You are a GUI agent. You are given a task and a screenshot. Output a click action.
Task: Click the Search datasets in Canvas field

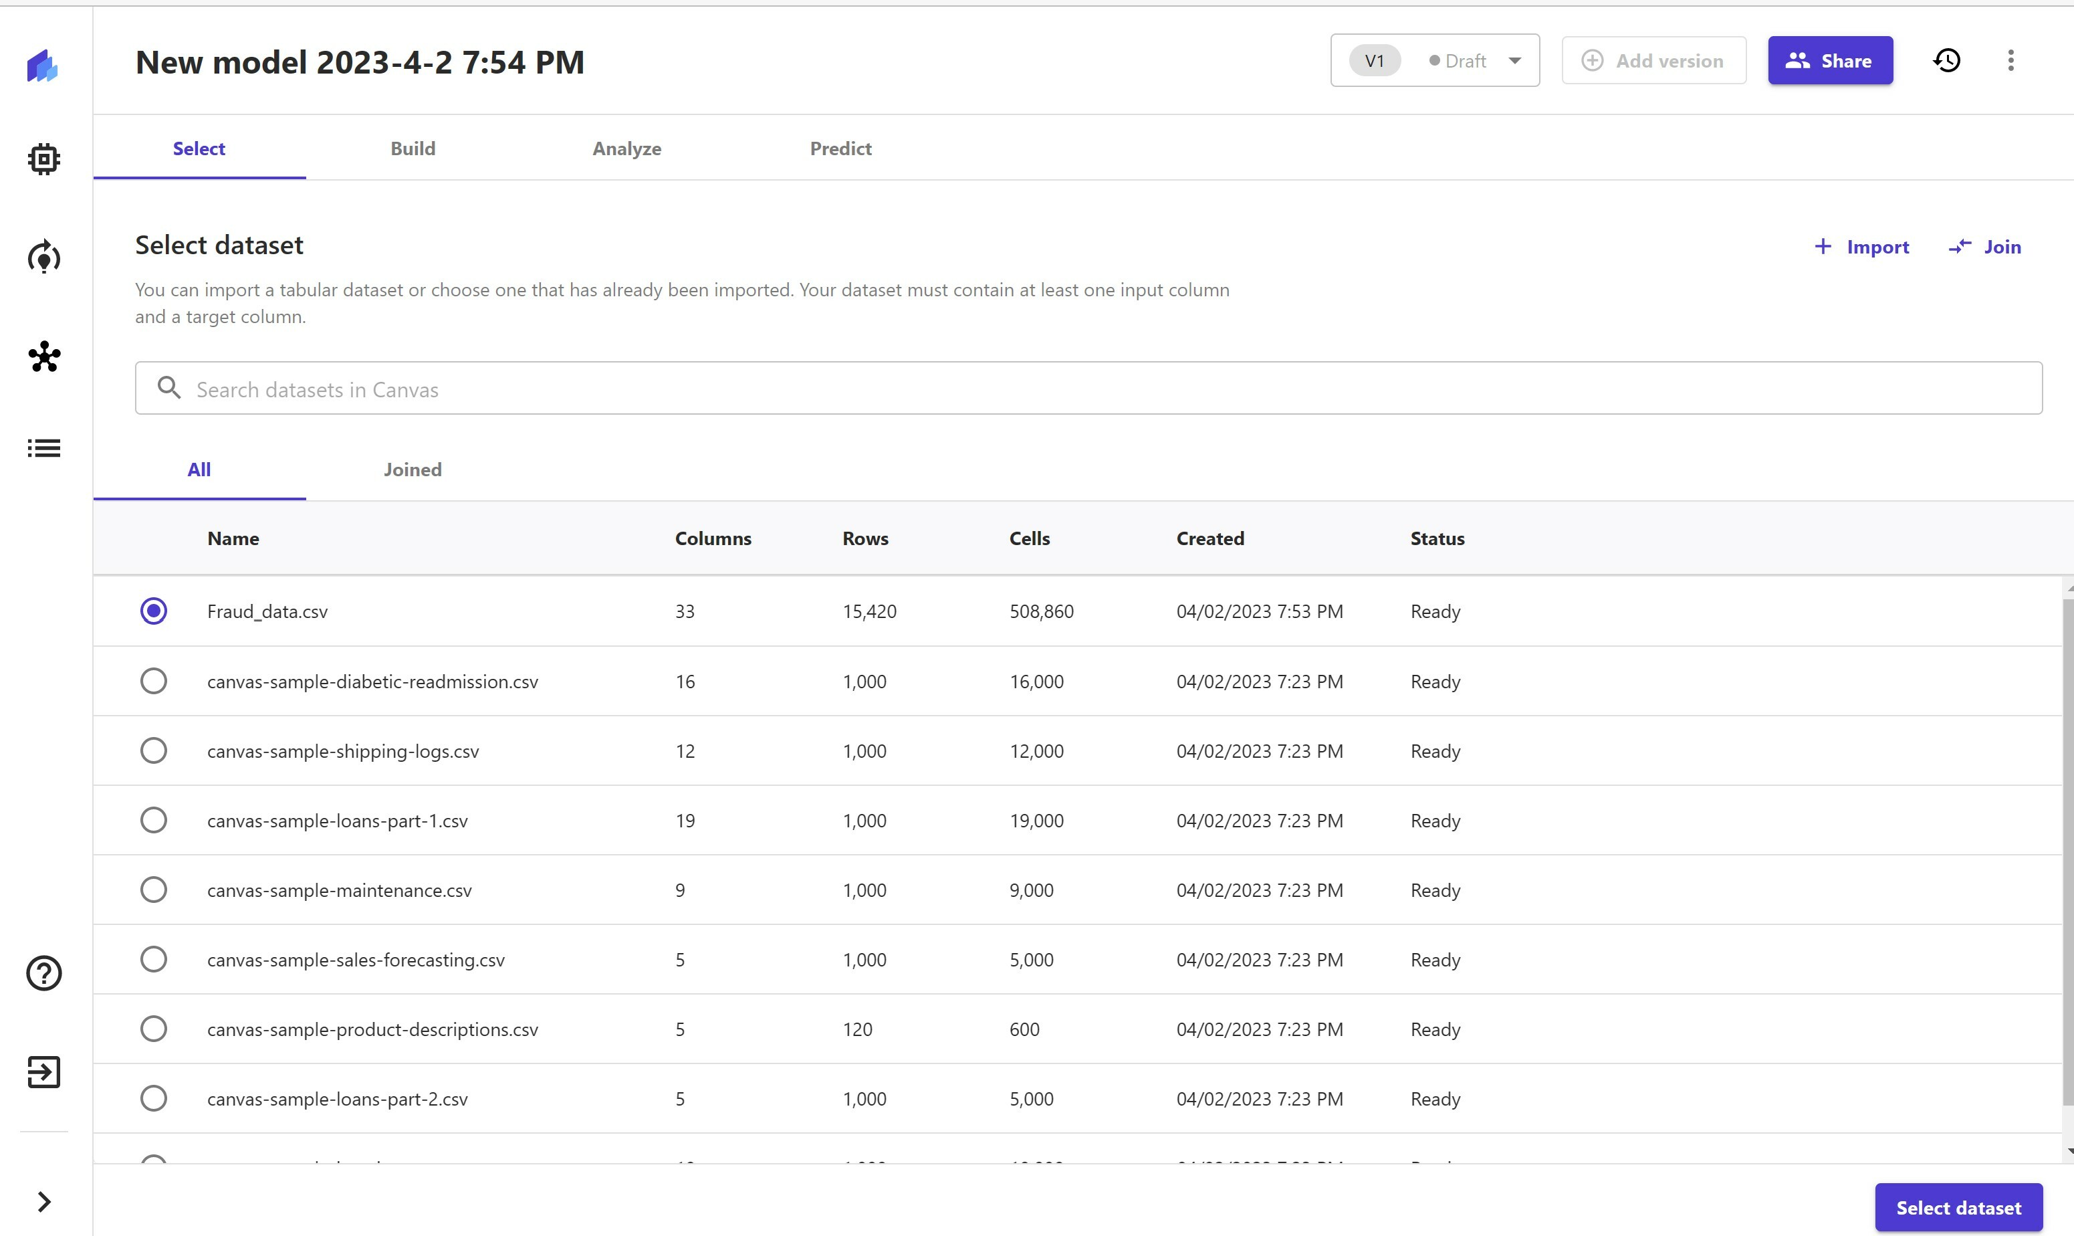tap(1087, 389)
